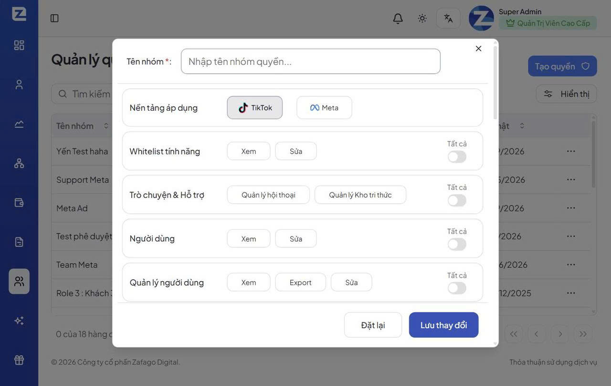This screenshot has height=386, width=611.
Task: Click the Đặt lại reset button
Action: [x=373, y=325]
